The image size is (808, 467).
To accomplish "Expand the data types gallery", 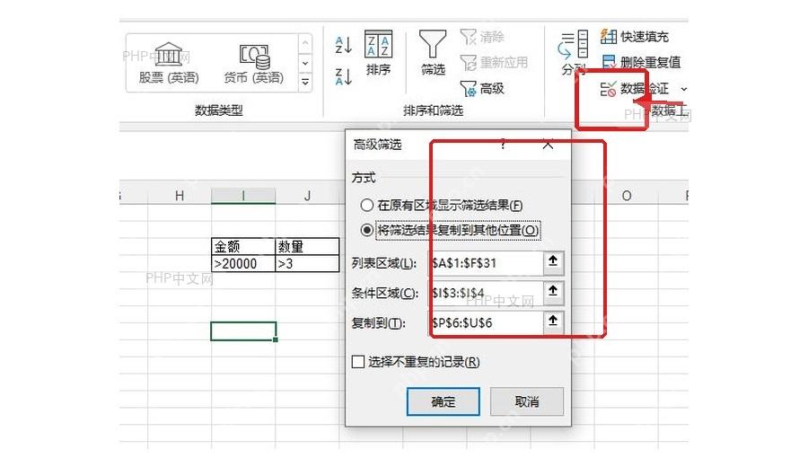I will click(x=305, y=83).
